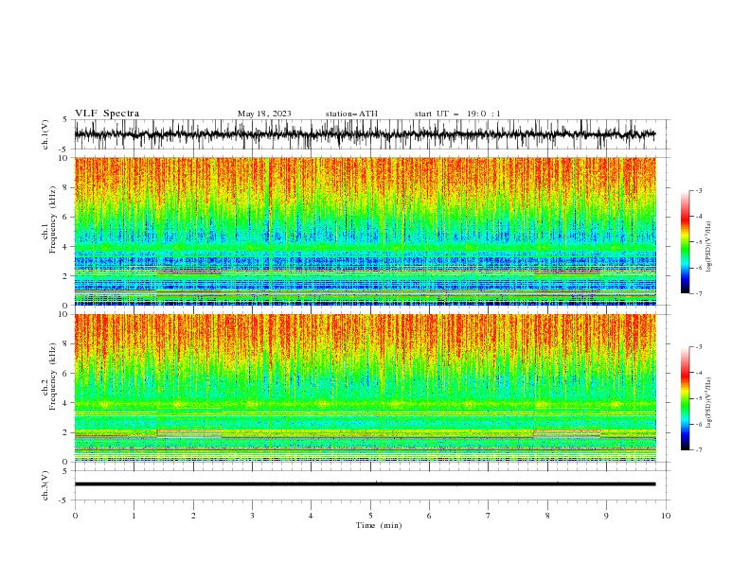Click the "2" tick on the time axis

pyautogui.click(x=193, y=516)
